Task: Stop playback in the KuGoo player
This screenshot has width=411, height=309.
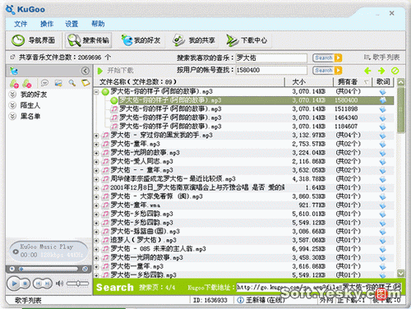Action: coord(25,284)
